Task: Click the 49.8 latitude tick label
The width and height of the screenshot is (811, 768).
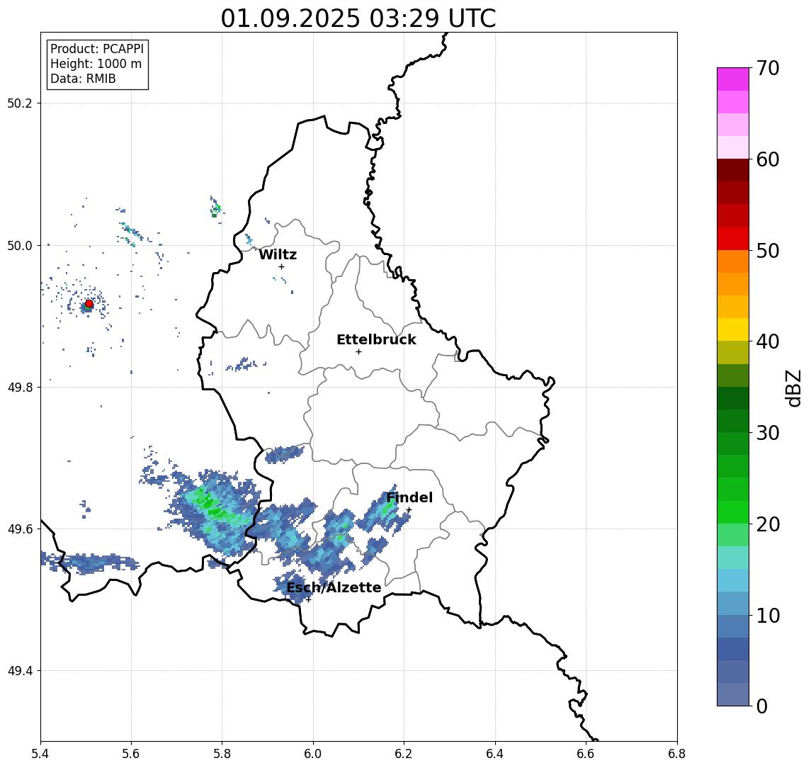Action: (x=20, y=387)
